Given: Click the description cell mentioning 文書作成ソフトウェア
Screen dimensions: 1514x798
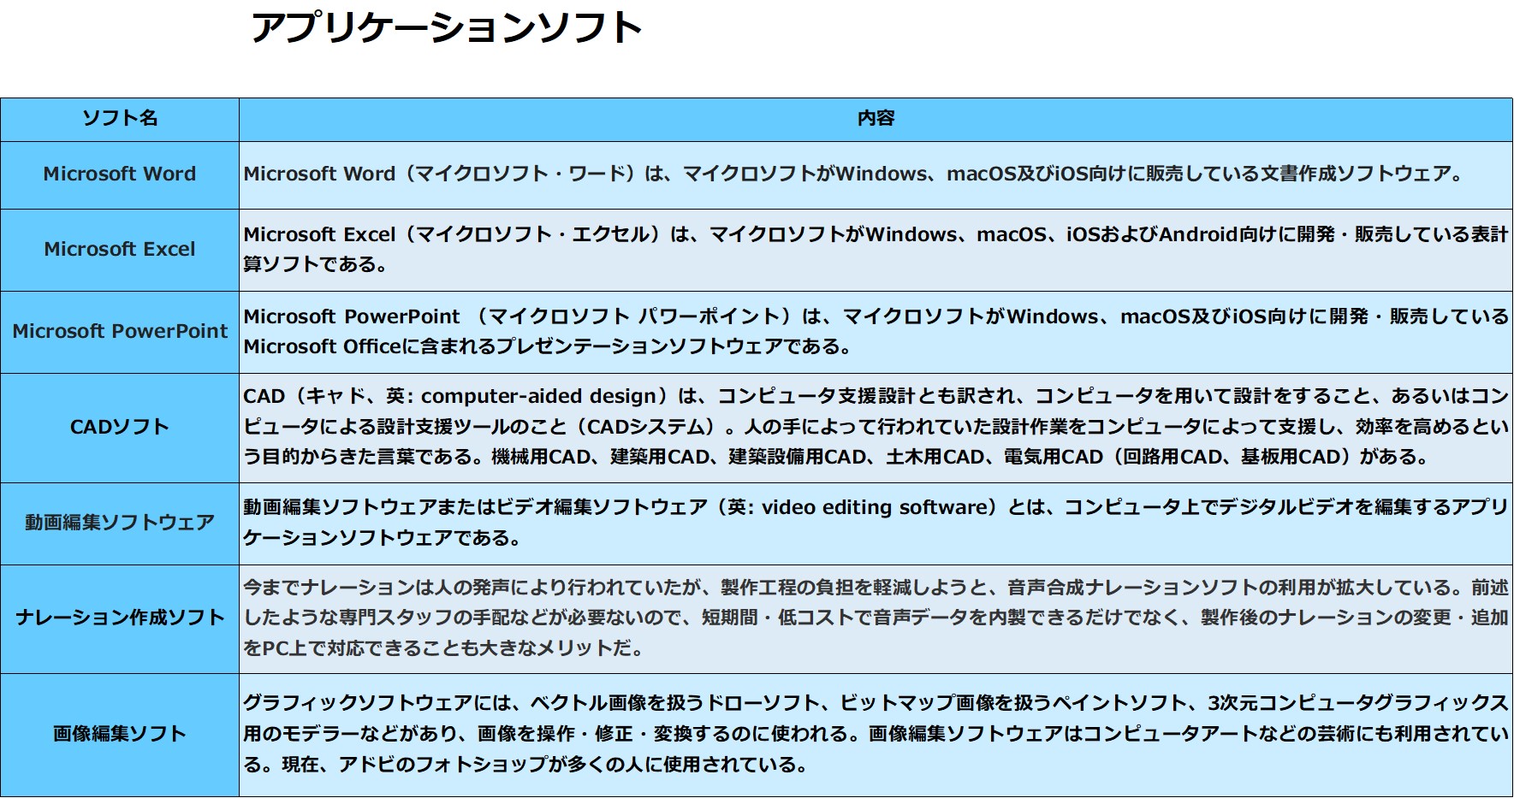Looking at the screenshot, I should coord(876,174).
